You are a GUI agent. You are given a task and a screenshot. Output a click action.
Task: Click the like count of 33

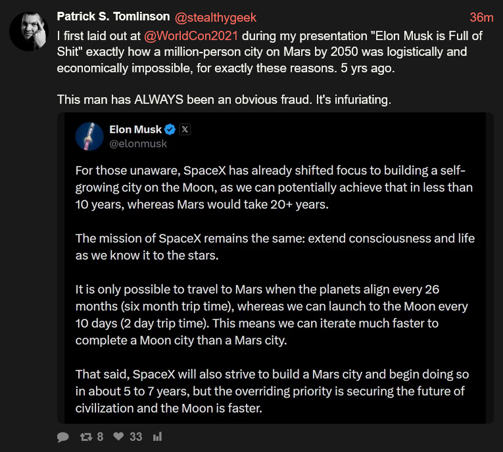[x=135, y=437]
